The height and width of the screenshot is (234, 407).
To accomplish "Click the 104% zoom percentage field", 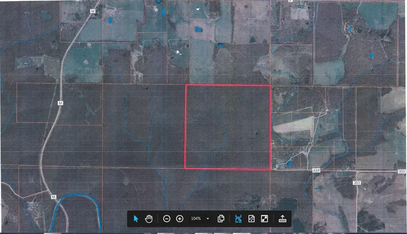I will [x=196, y=219].
